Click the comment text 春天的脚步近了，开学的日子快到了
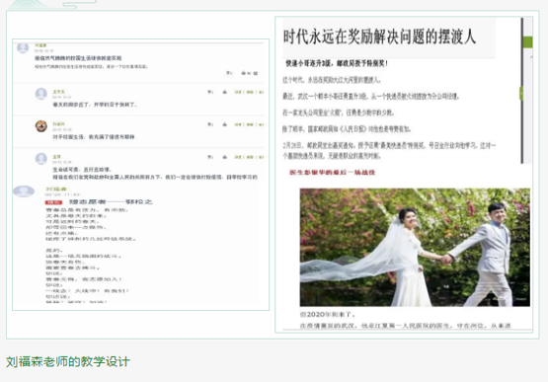The width and height of the screenshot is (548, 382). click(95, 105)
